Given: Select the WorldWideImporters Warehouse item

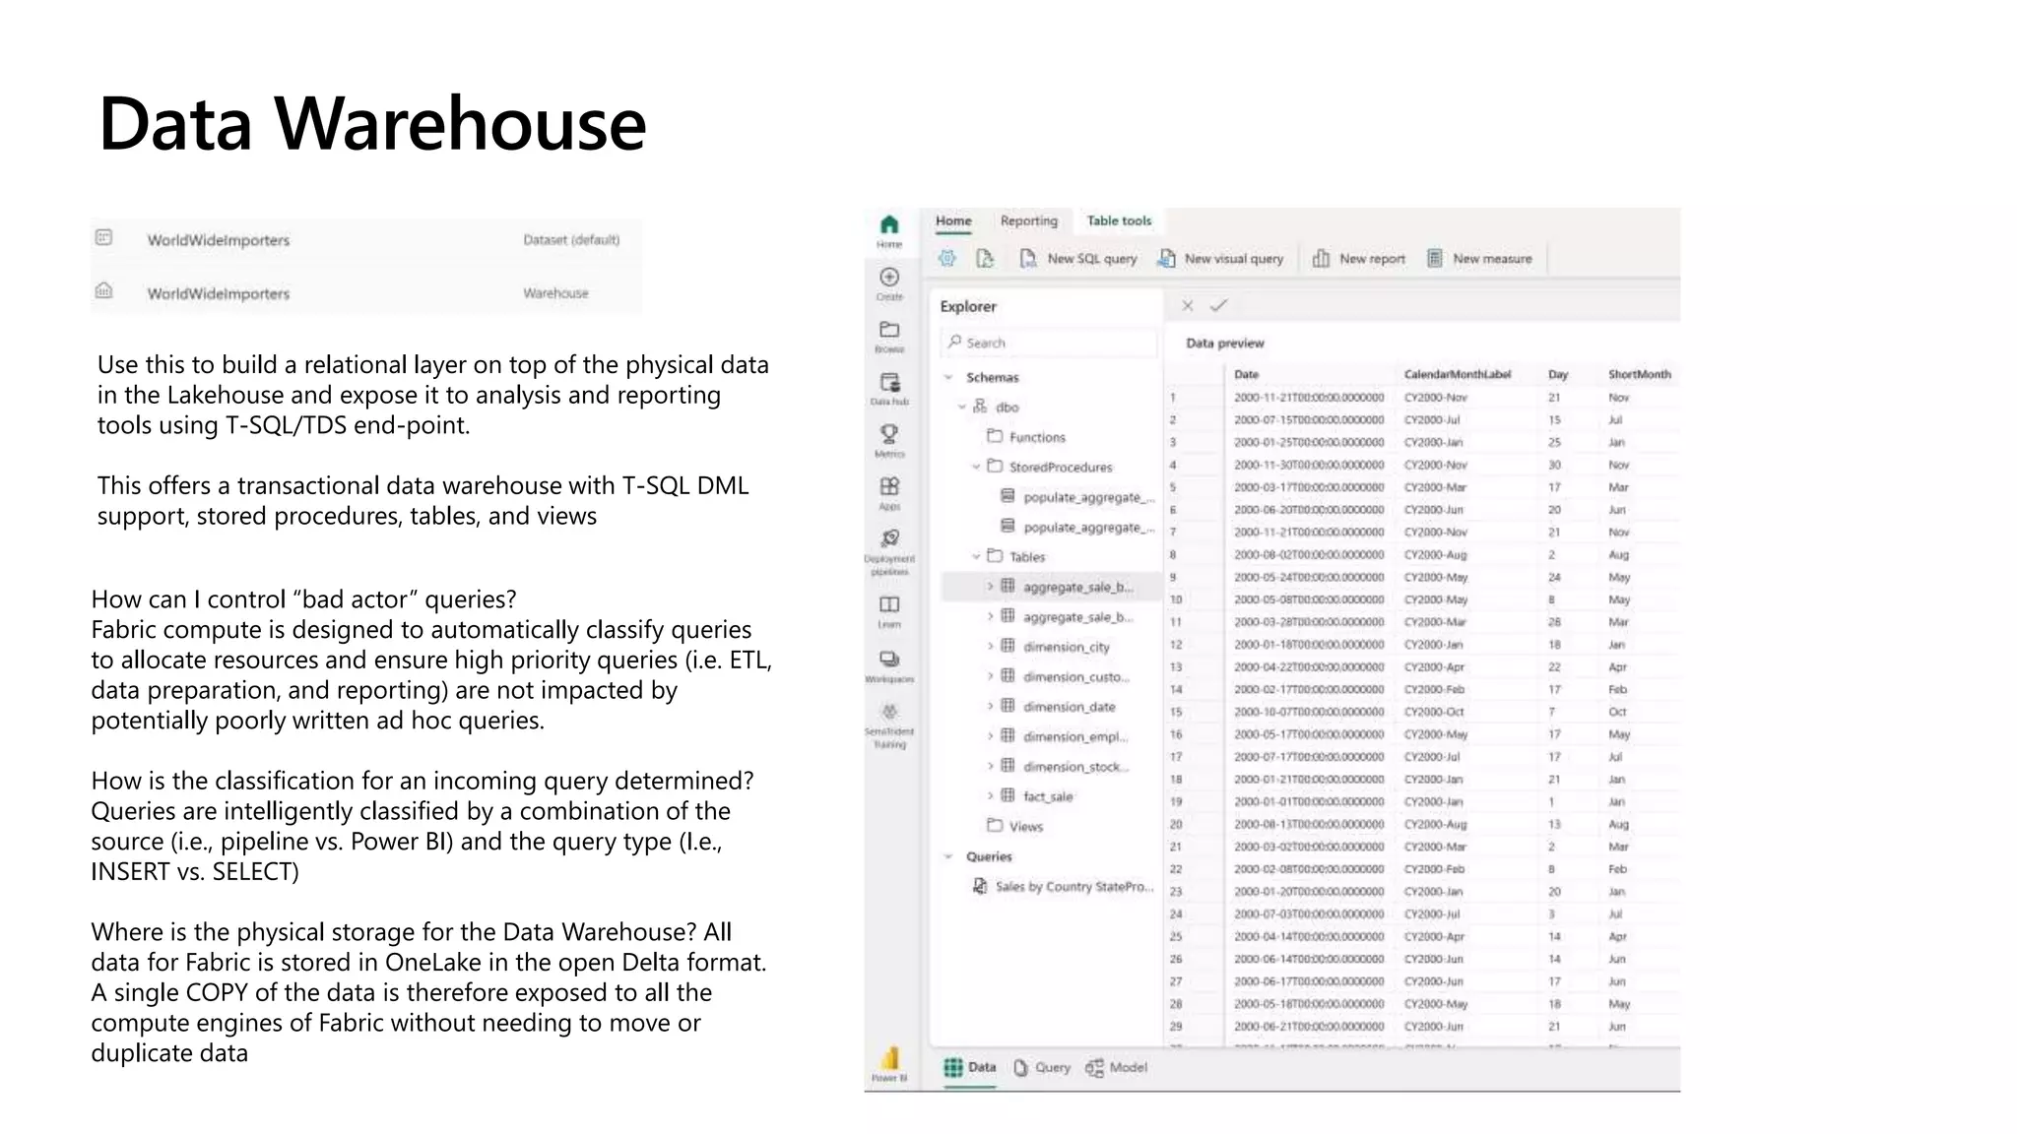Looking at the screenshot, I should [365, 292].
